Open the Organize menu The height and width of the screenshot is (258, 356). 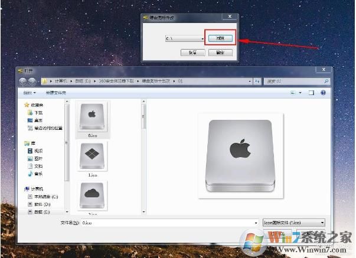(30, 93)
